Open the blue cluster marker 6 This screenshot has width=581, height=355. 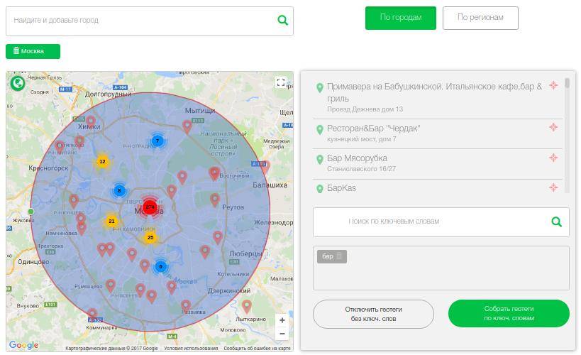160,266
